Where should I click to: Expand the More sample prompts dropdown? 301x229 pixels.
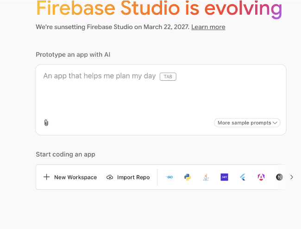click(247, 123)
